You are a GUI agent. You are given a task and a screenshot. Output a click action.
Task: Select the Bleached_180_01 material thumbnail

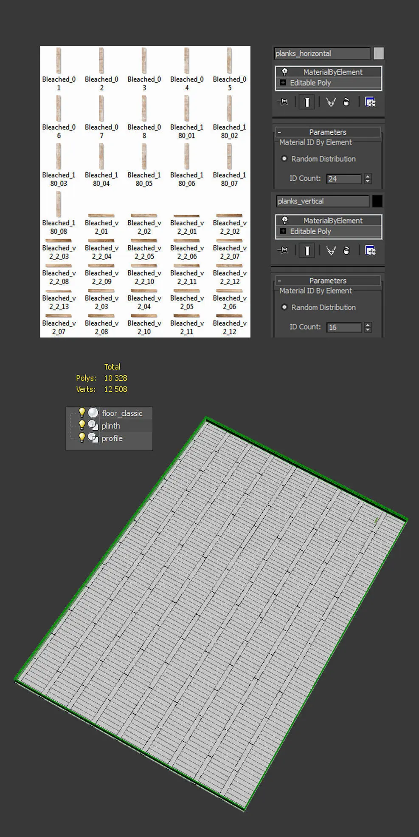click(187, 108)
